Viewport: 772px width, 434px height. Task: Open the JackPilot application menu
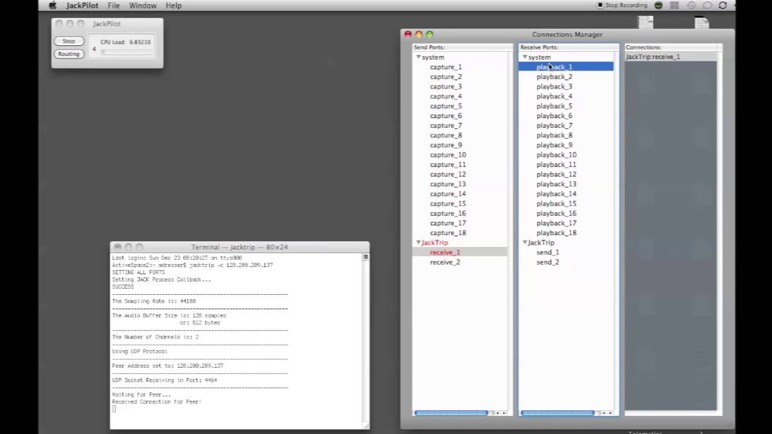pyautogui.click(x=82, y=5)
